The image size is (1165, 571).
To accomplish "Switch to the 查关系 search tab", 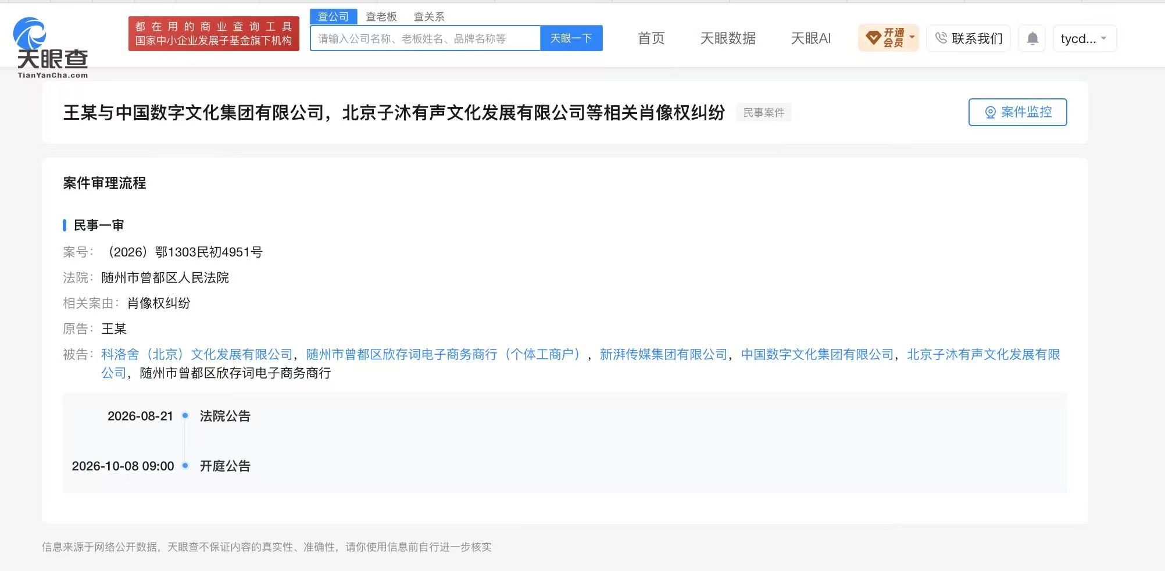I will pyautogui.click(x=429, y=17).
